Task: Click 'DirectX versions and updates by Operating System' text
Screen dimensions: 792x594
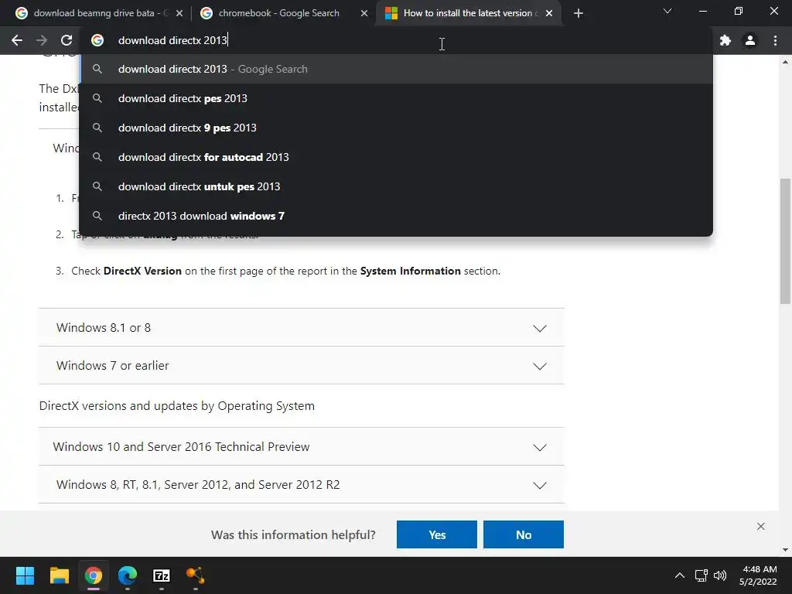Action: (177, 406)
